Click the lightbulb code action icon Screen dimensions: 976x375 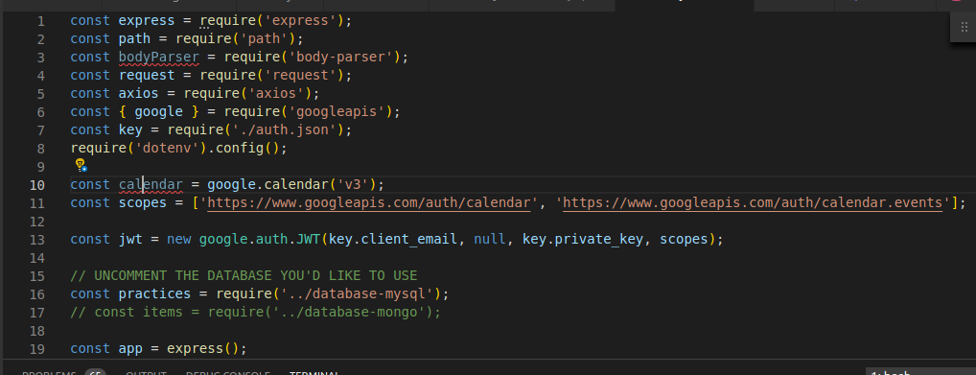(x=81, y=164)
